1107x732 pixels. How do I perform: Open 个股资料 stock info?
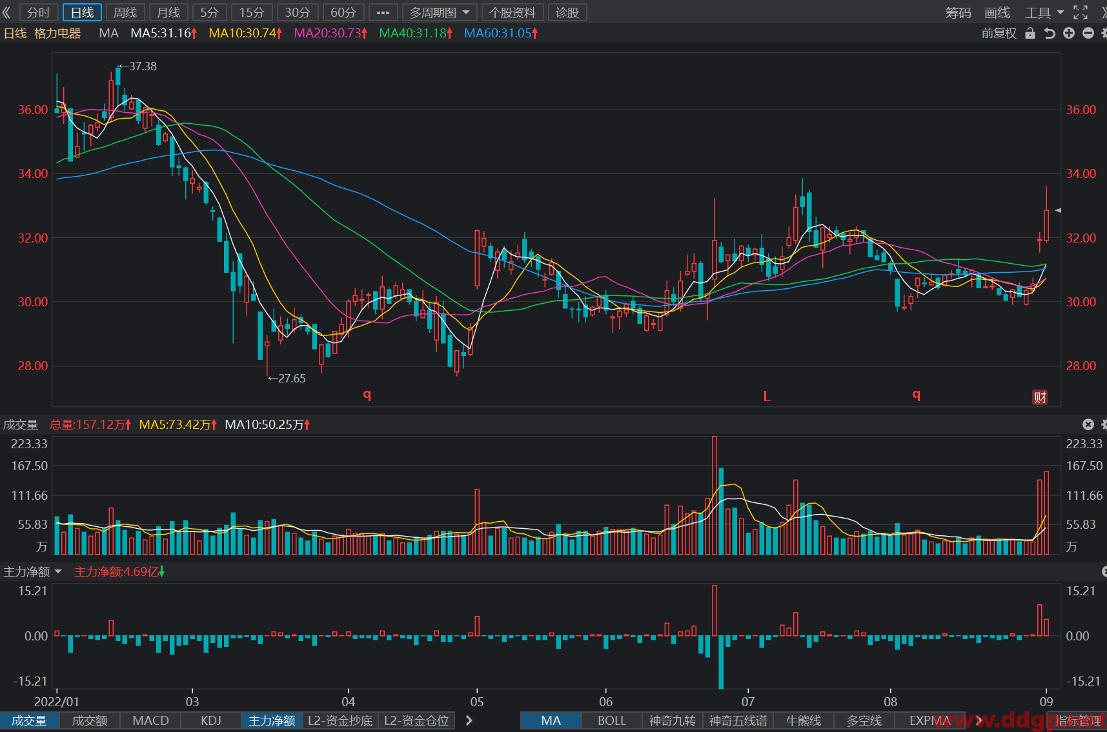[x=513, y=12]
